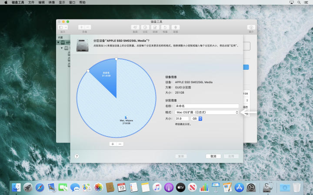Open Keynote from the Dock
The height and width of the screenshot is (195, 313).
point(216,188)
